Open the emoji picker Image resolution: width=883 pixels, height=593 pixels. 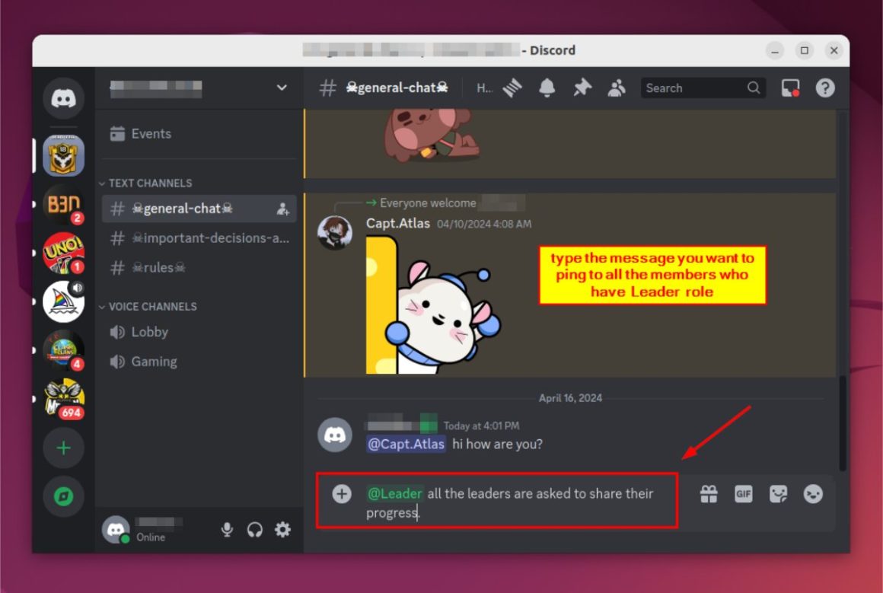point(812,493)
